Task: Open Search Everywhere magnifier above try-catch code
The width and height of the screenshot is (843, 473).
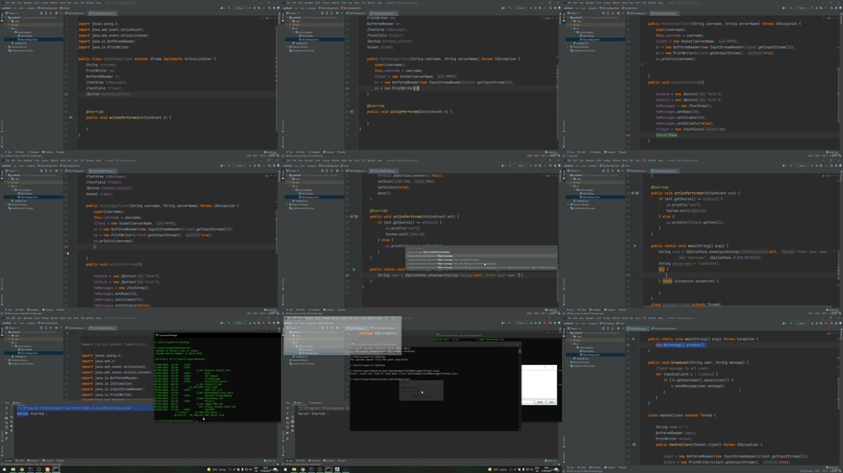Action: [831, 166]
